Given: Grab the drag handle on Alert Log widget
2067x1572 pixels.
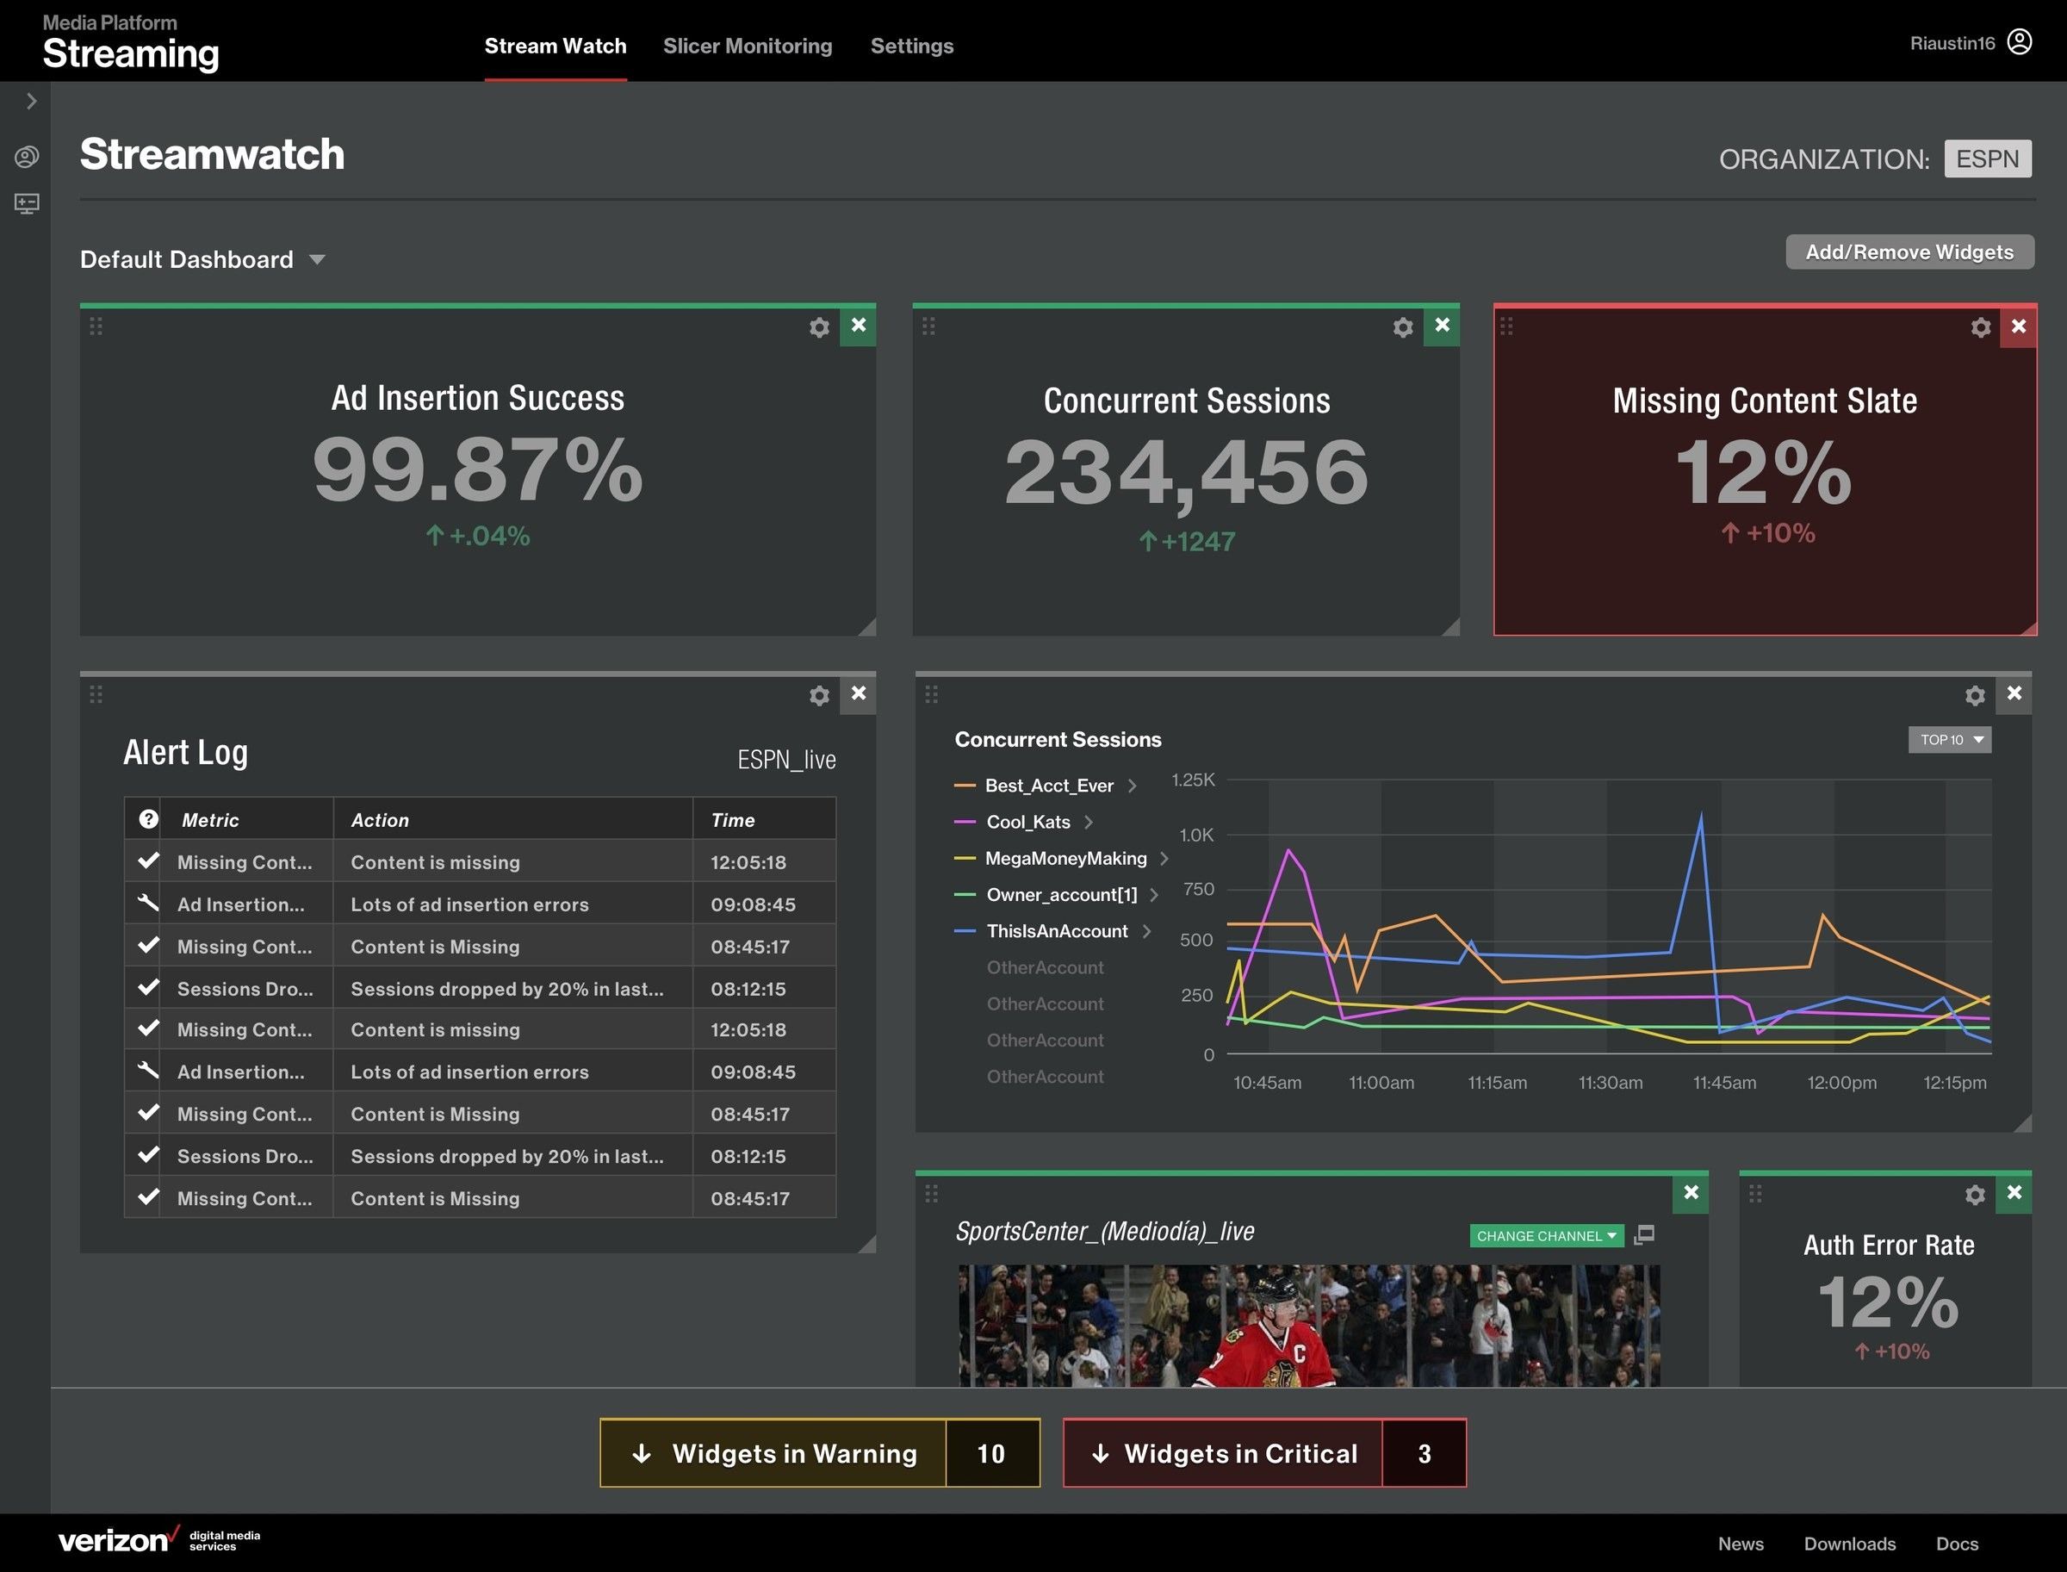Looking at the screenshot, I should (x=96, y=694).
